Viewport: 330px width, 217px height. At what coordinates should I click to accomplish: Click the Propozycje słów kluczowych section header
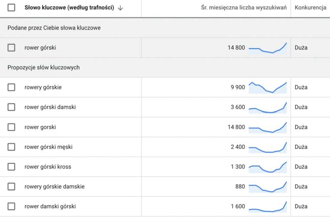pyautogui.click(x=43, y=68)
